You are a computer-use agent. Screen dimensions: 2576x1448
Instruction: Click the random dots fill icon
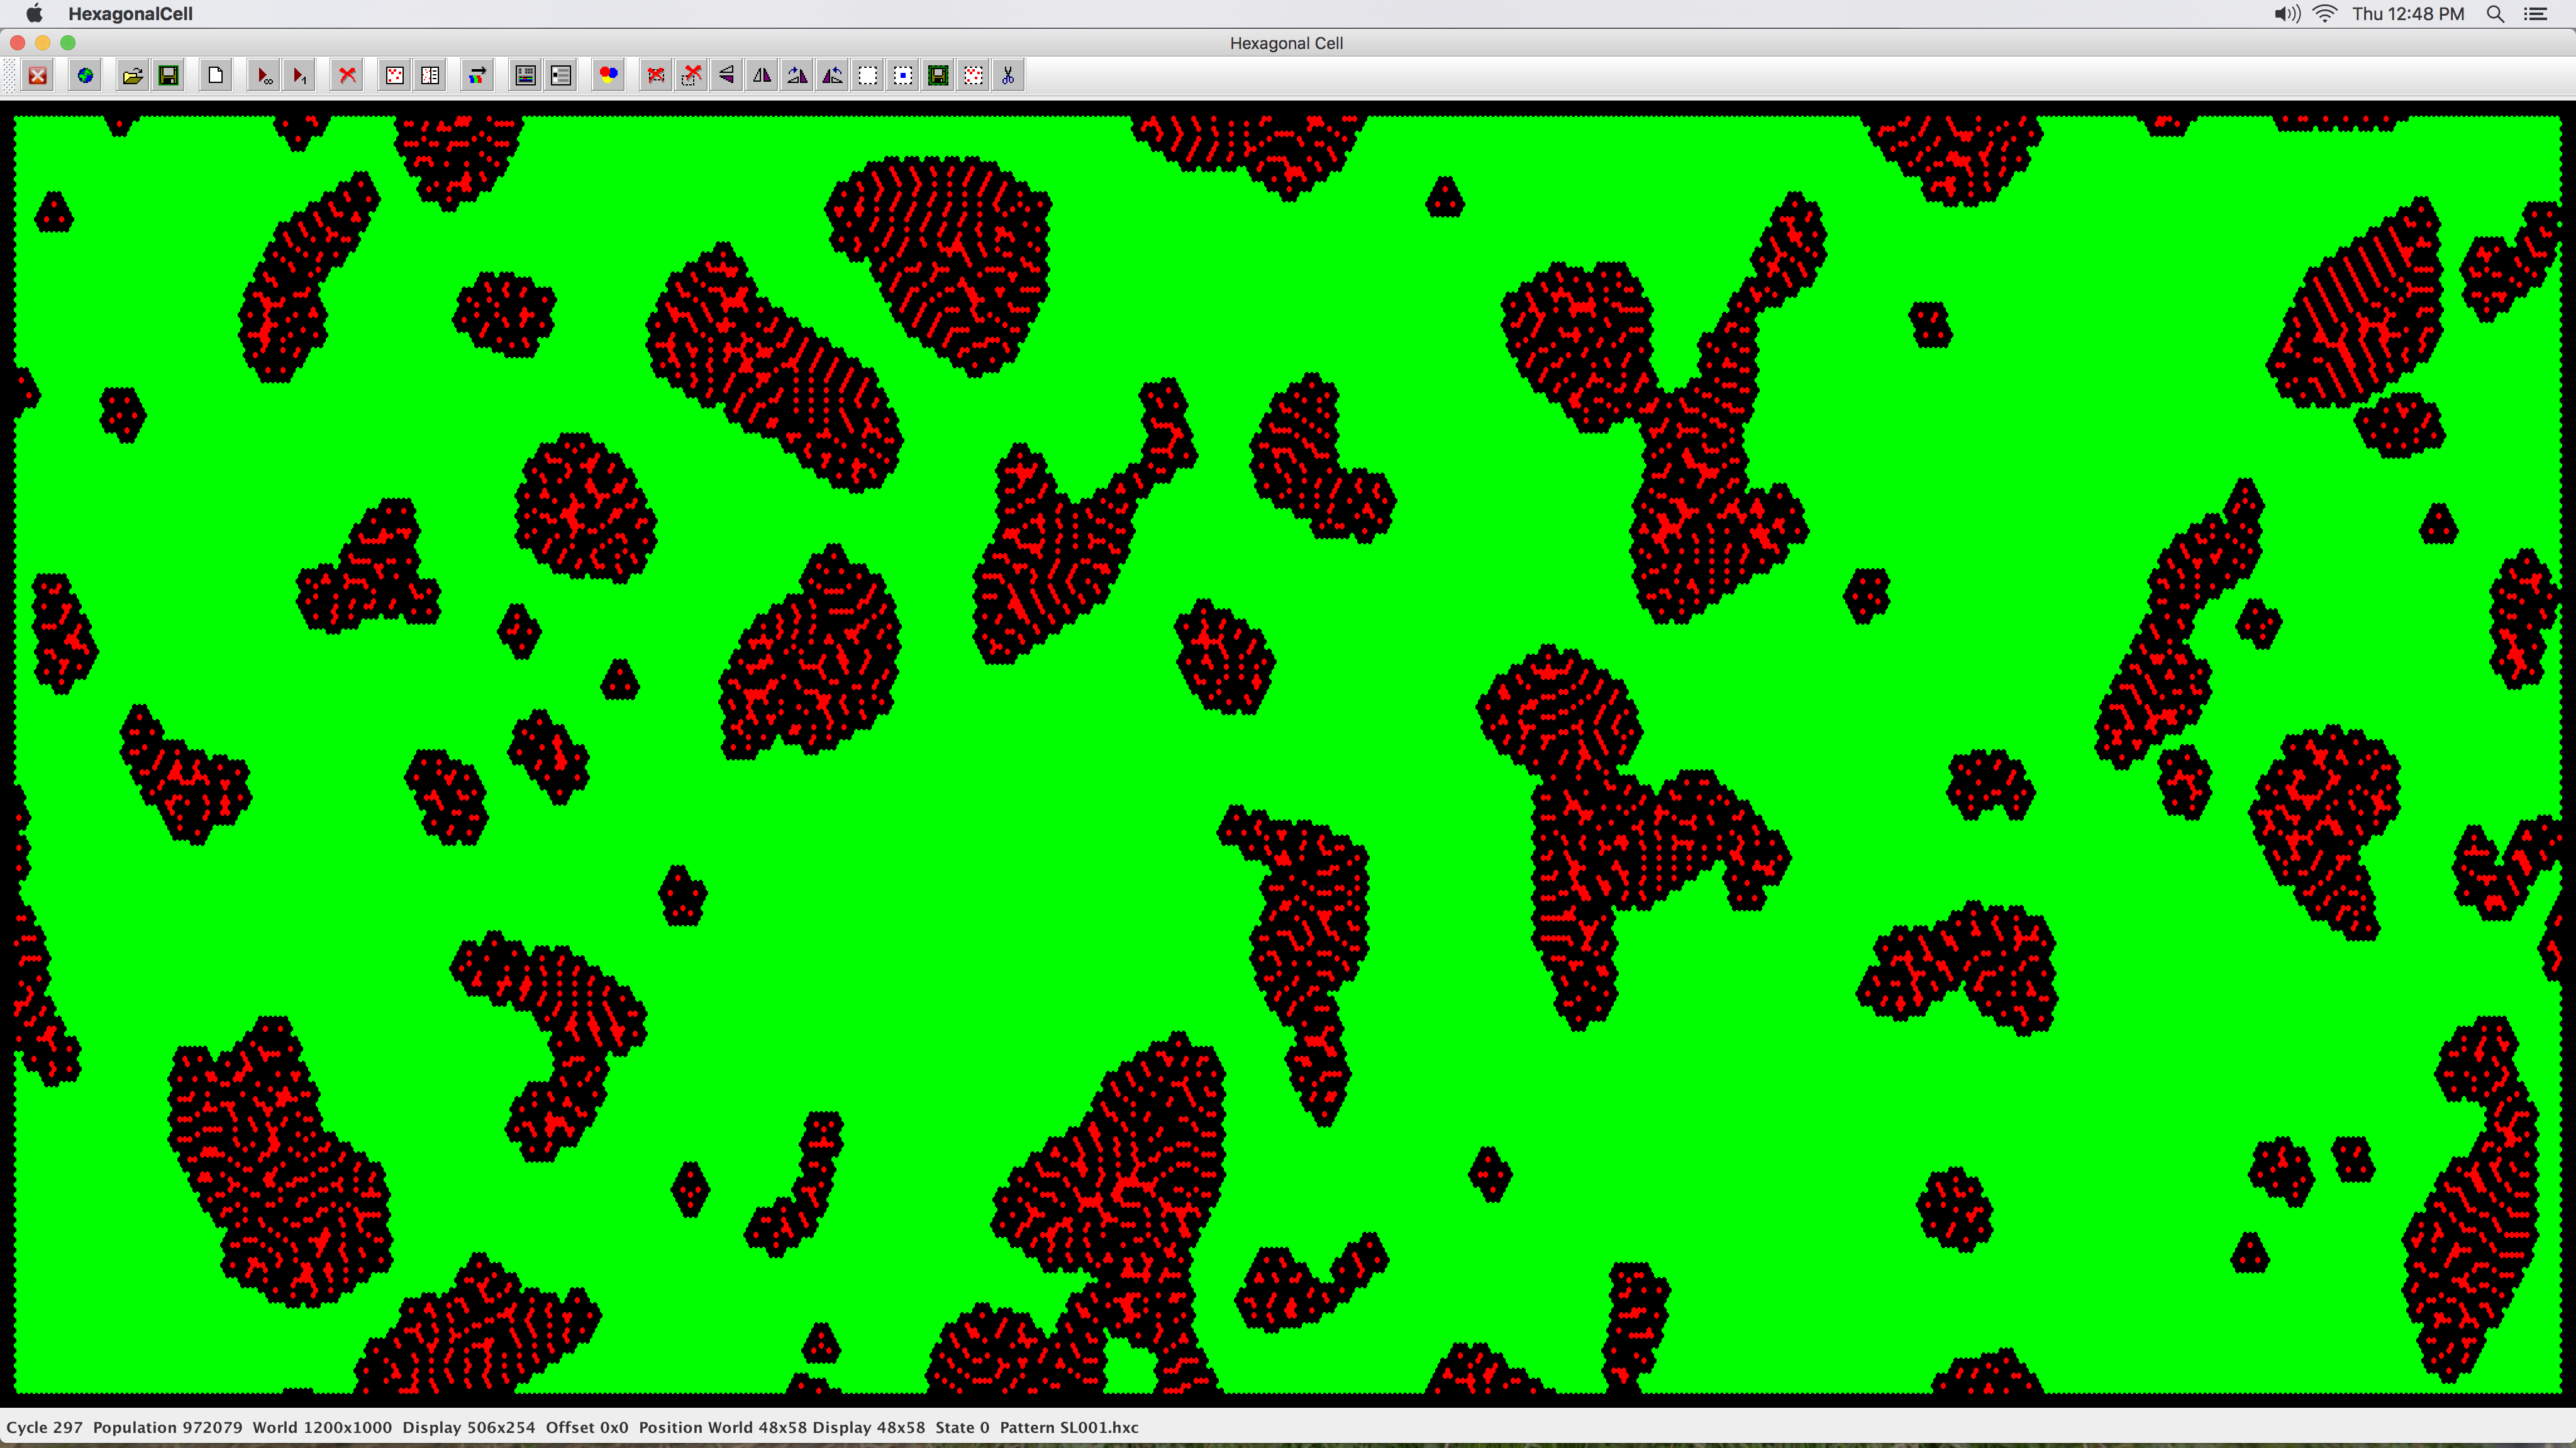(x=395, y=76)
